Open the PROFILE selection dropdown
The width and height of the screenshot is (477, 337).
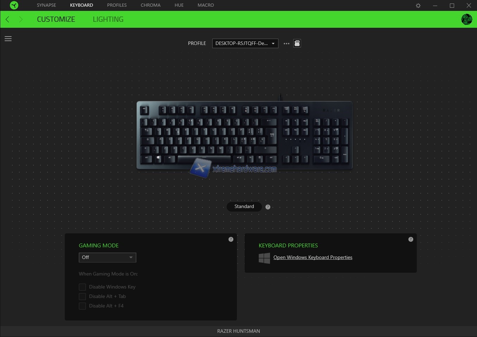coord(245,43)
